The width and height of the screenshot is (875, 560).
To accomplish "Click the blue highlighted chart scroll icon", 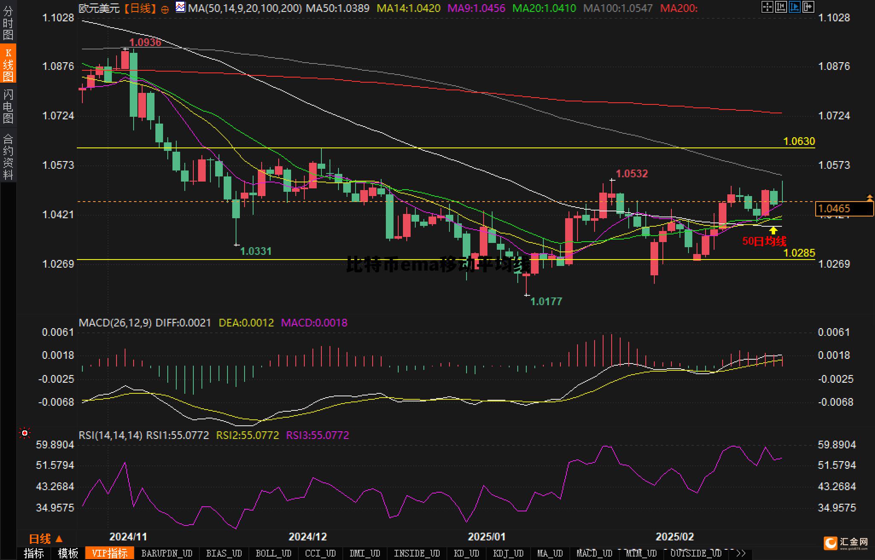I will pos(794,7).
